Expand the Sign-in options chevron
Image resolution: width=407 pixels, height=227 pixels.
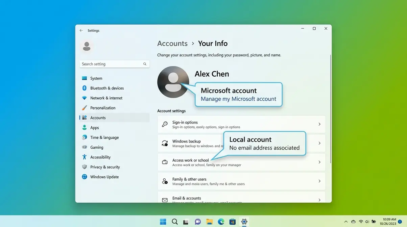[x=319, y=124]
